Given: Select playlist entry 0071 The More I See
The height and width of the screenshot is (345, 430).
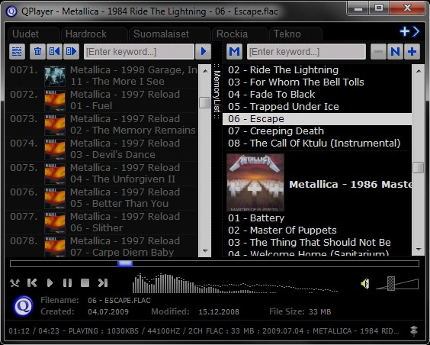Looking at the screenshot, I should [x=101, y=76].
